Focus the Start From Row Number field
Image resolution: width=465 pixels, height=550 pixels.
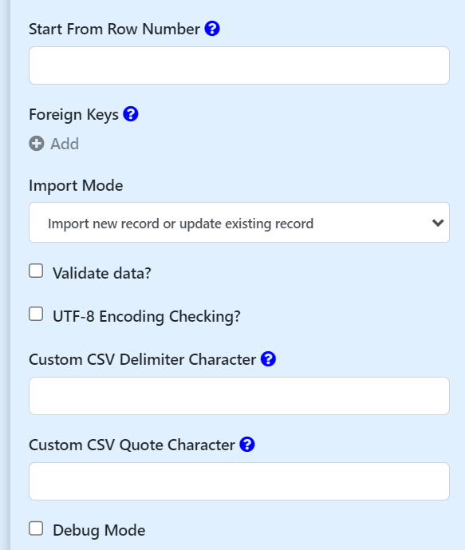pos(239,65)
